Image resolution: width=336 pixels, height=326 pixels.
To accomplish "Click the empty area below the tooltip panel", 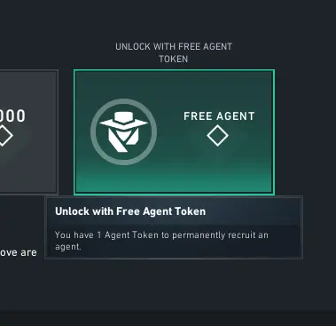I will (174, 284).
